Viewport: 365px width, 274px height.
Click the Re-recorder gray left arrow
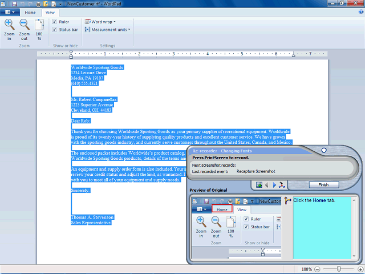pyautogui.click(x=267, y=185)
